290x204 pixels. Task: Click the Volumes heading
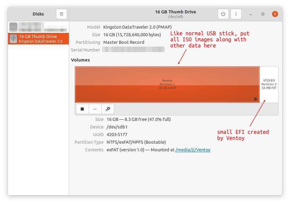(x=80, y=60)
